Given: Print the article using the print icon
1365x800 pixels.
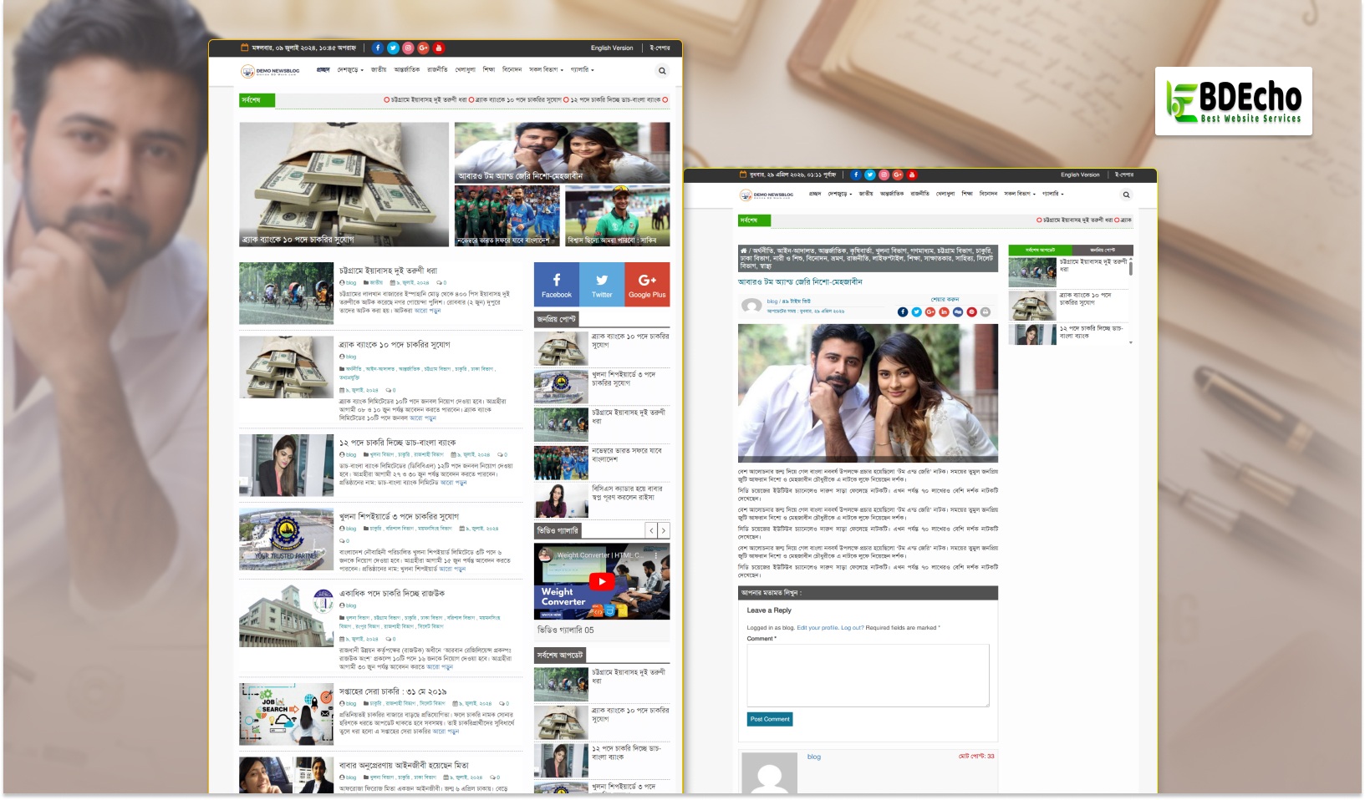Looking at the screenshot, I should 985,311.
